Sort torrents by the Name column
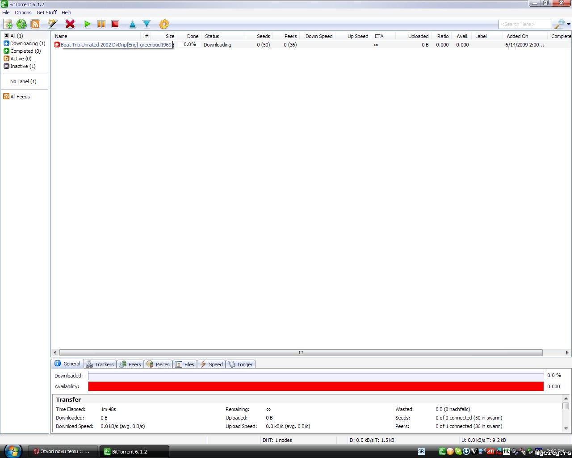The width and height of the screenshot is (574, 458). click(96, 36)
